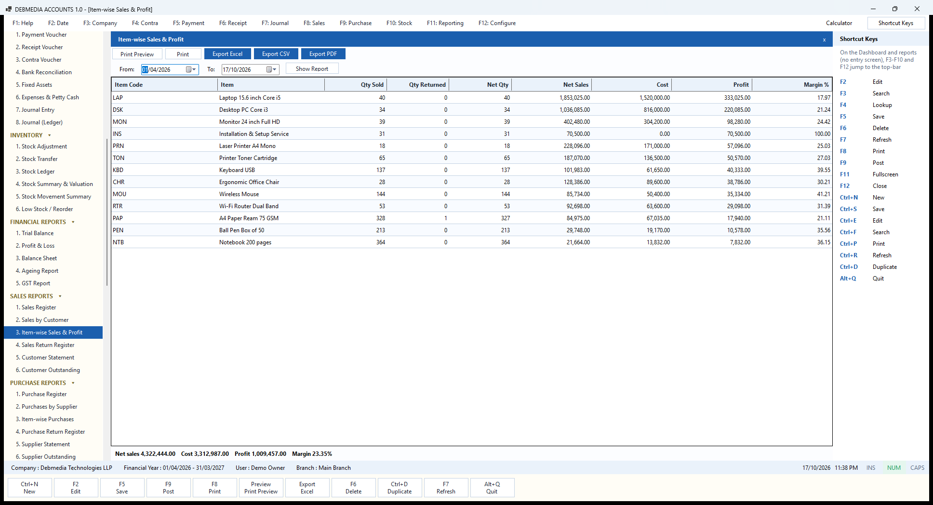The height and width of the screenshot is (505, 933).
Task: Collapse the FINANCIAL REPORTS section
Action: click(x=73, y=222)
